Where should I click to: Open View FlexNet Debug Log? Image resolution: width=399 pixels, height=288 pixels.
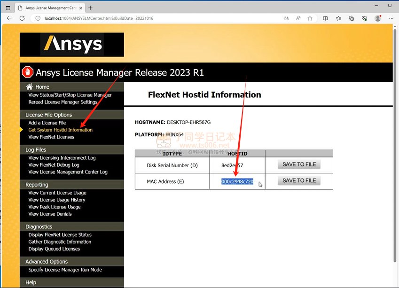click(x=54, y=165)
